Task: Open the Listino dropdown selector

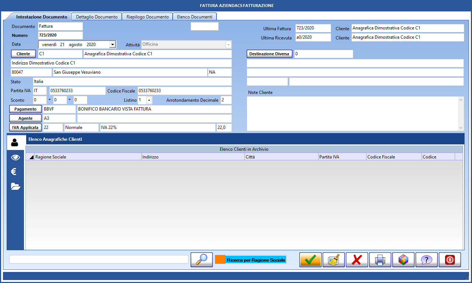Action: (x=150, y=100)
